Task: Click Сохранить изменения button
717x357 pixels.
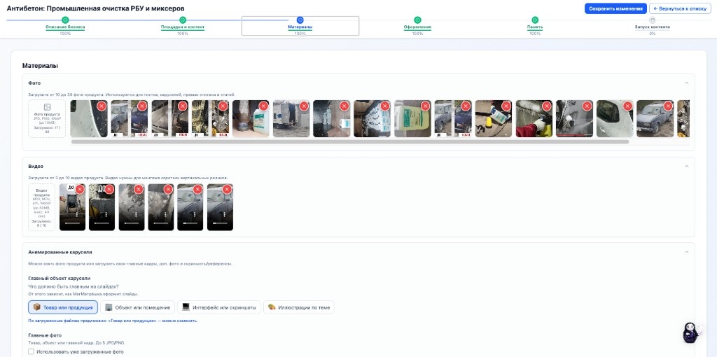Action: (x=615, y=8)
